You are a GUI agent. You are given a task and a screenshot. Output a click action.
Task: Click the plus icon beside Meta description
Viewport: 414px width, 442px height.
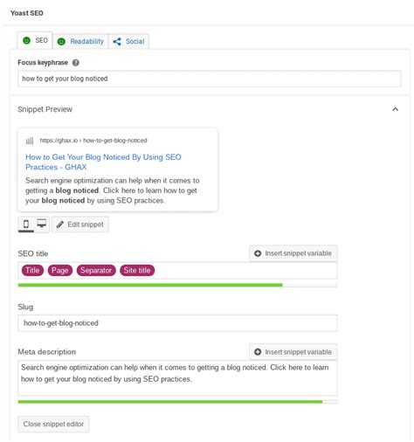click(x=258, y=352)
